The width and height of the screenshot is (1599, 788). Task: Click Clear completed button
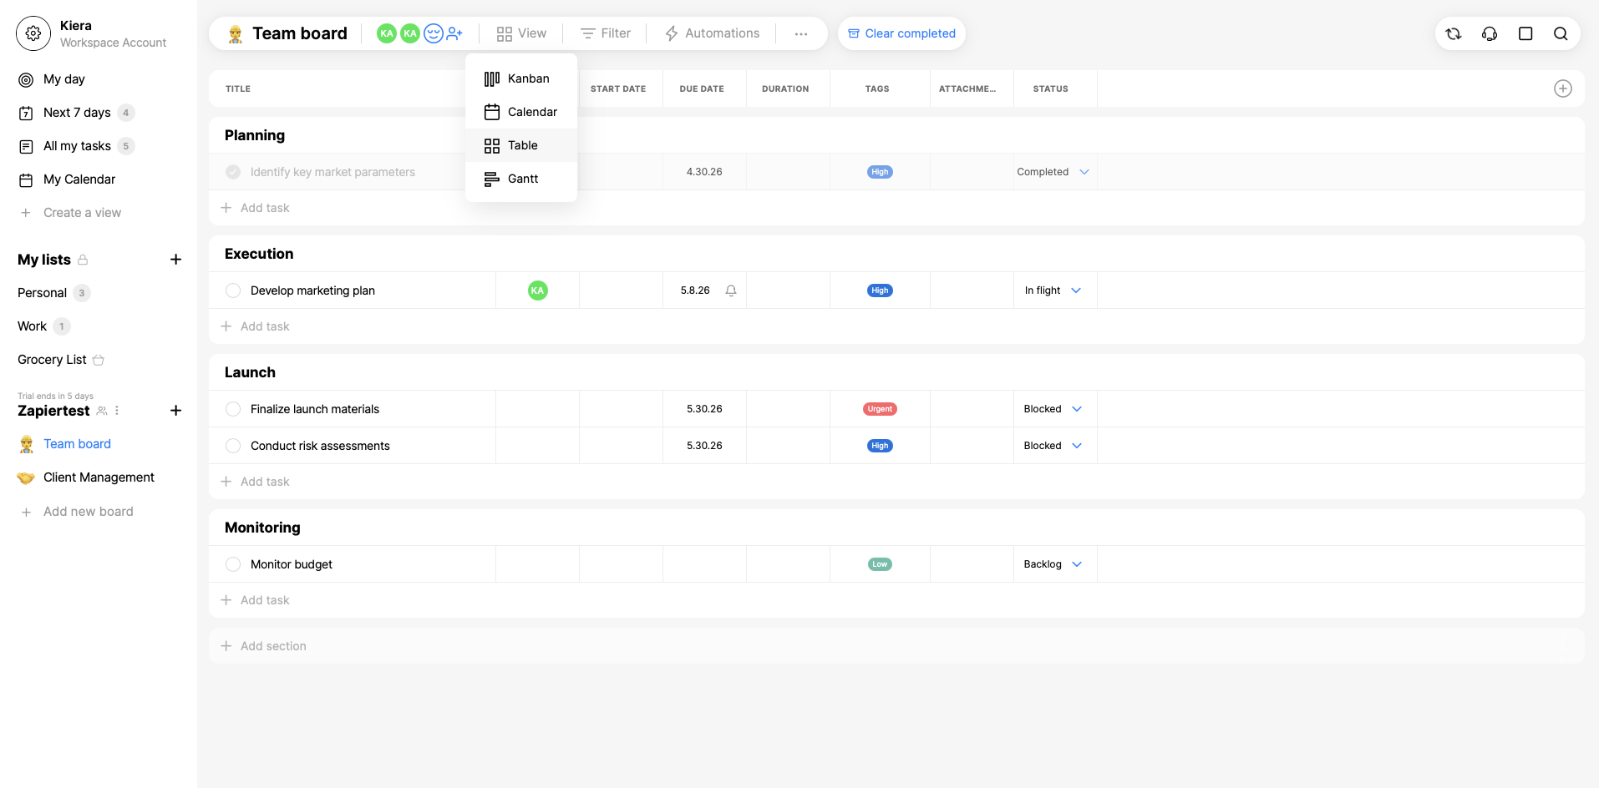(x=901, y=33)
